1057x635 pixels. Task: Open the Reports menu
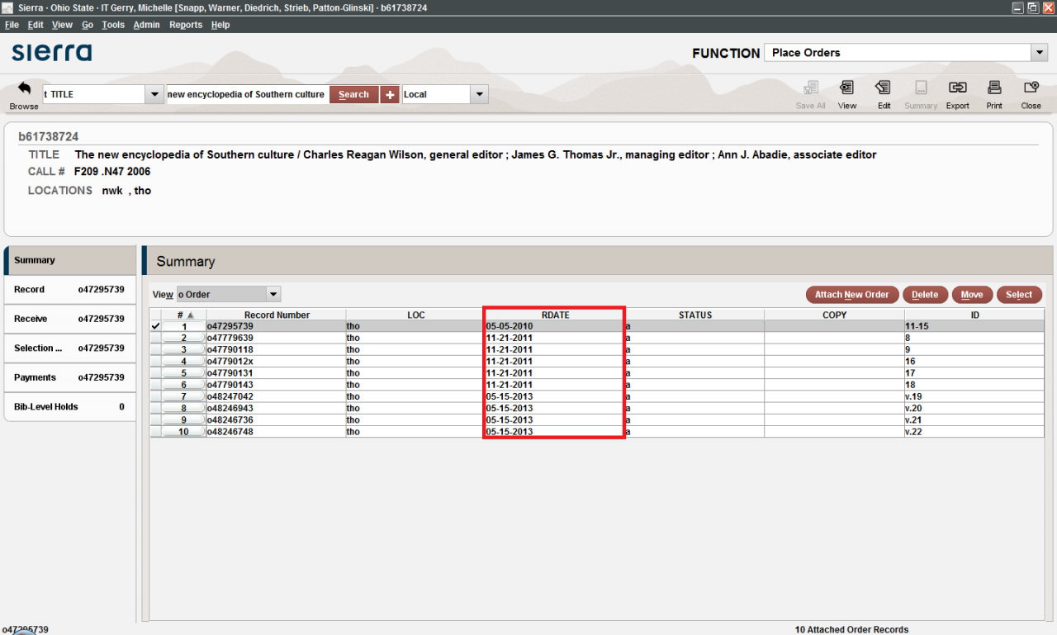coord(186,25)
